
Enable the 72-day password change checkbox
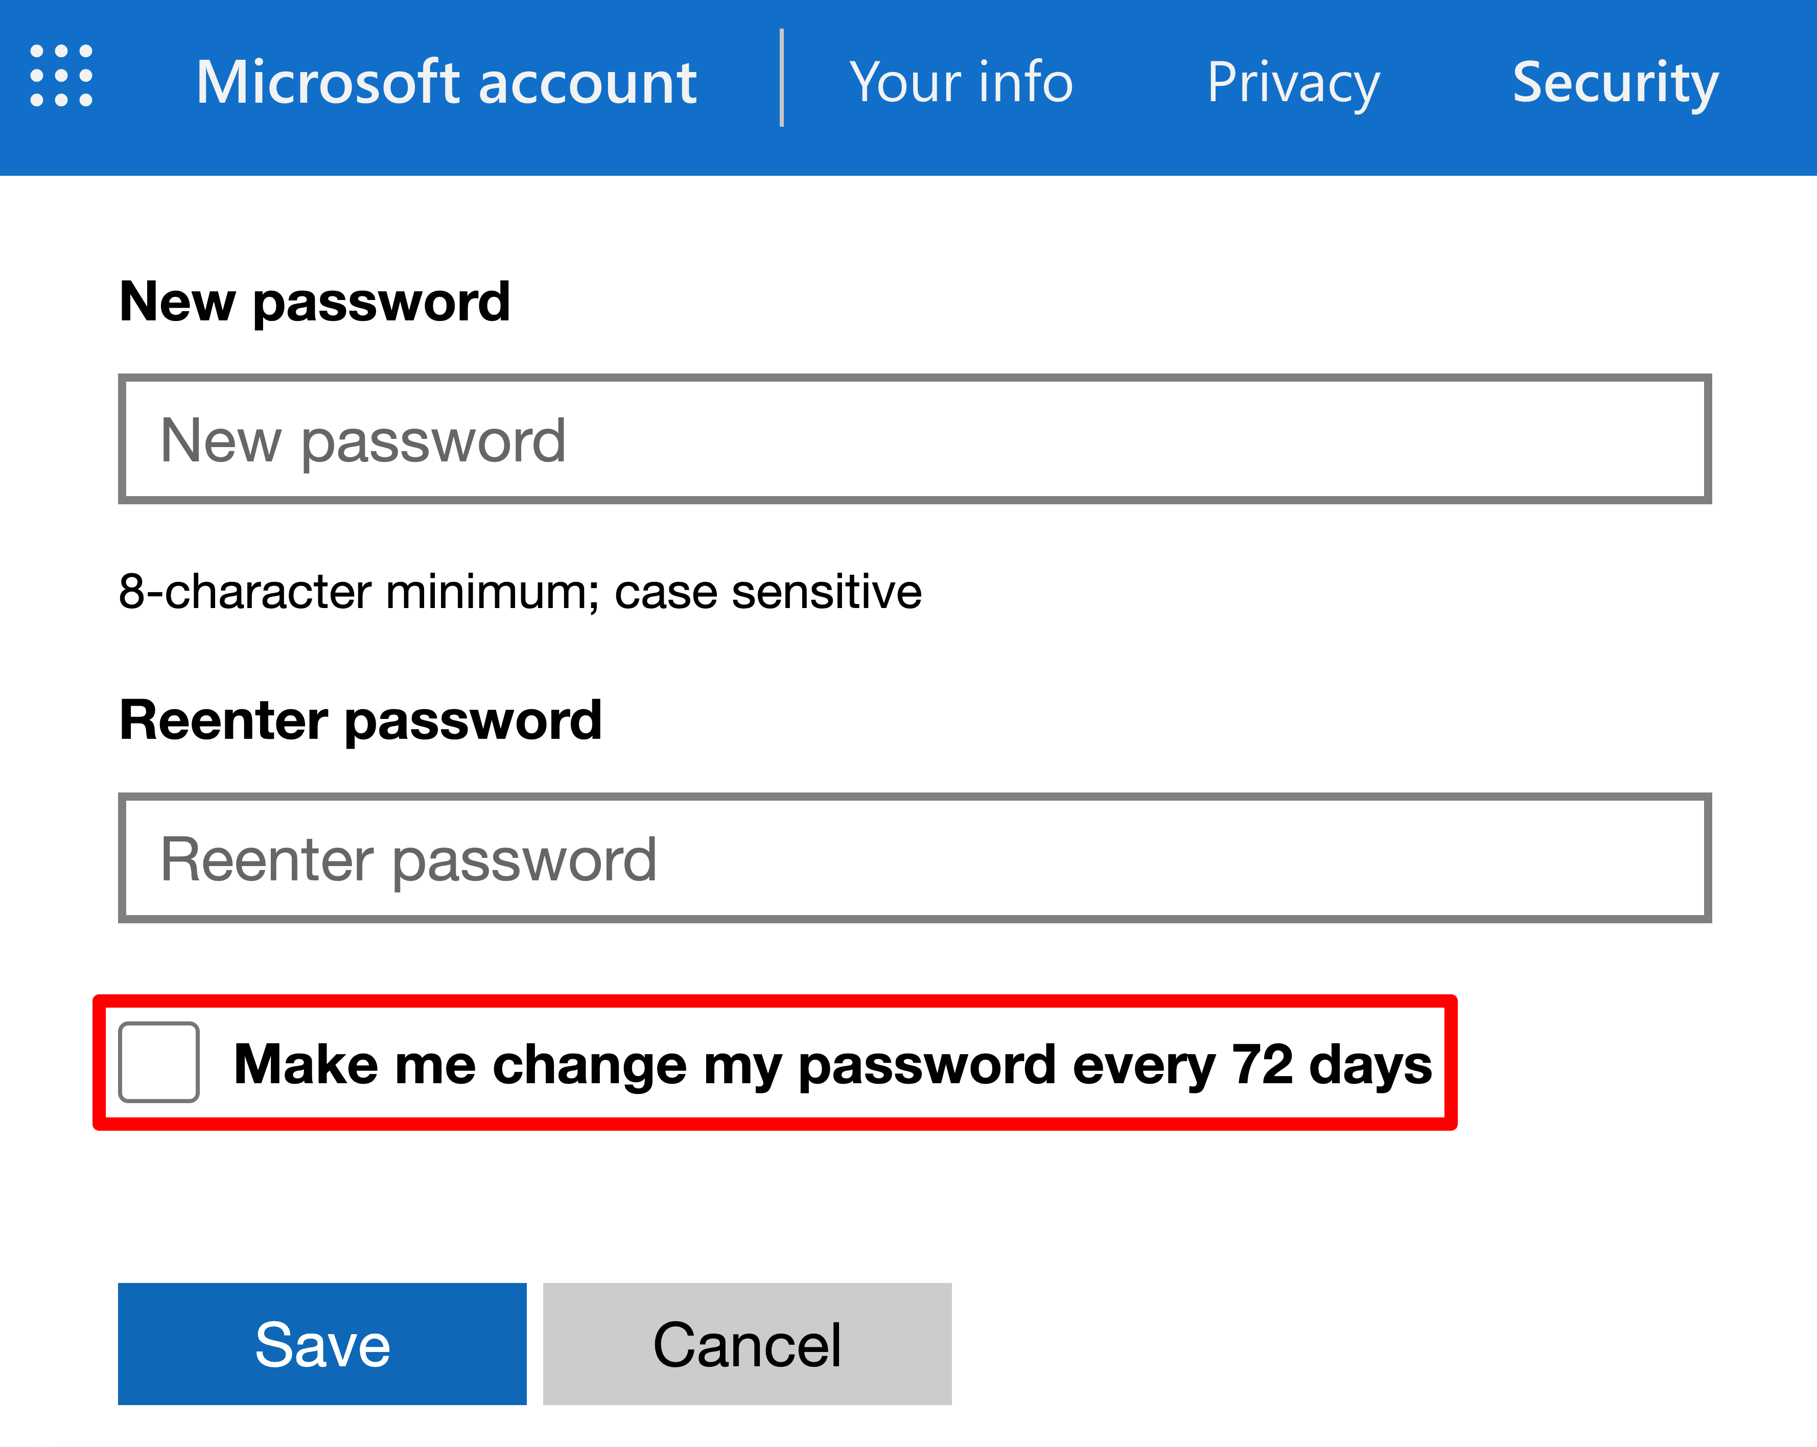point(158,1062)
